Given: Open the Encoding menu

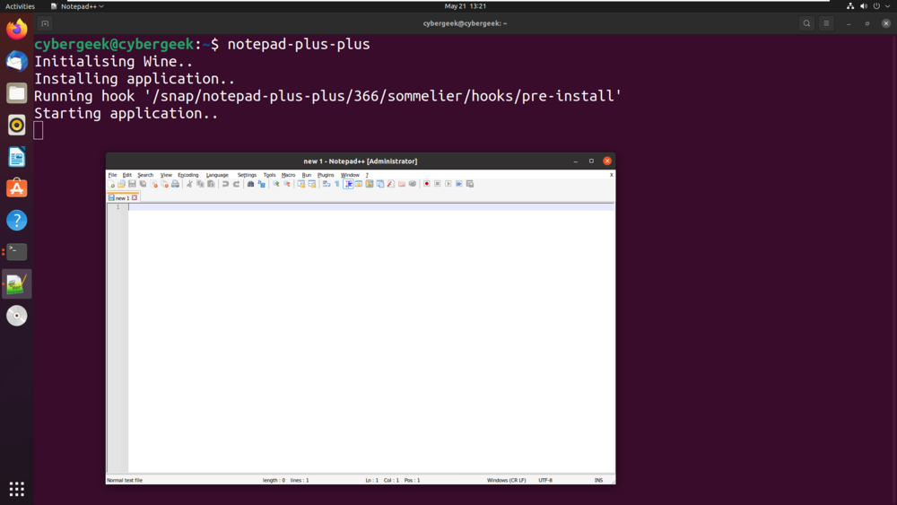Looking at the screenshot, I should (187, 175).
